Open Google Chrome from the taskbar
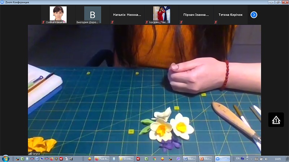The height and width of the screenshot is (162, 289). 154,159
